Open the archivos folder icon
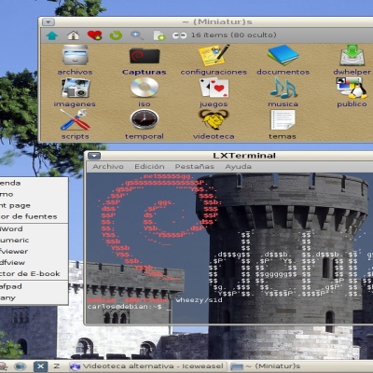The width and height of the screenshot is (373, 373). [75, 60]
